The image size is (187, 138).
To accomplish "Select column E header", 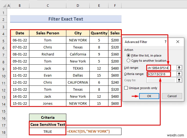I will click(x=99, y=6).
